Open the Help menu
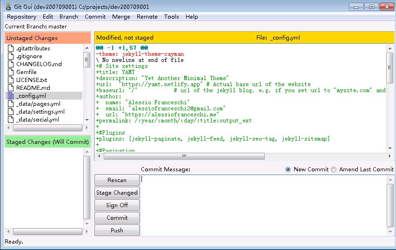The image size is (396, 250). [192, 17]
